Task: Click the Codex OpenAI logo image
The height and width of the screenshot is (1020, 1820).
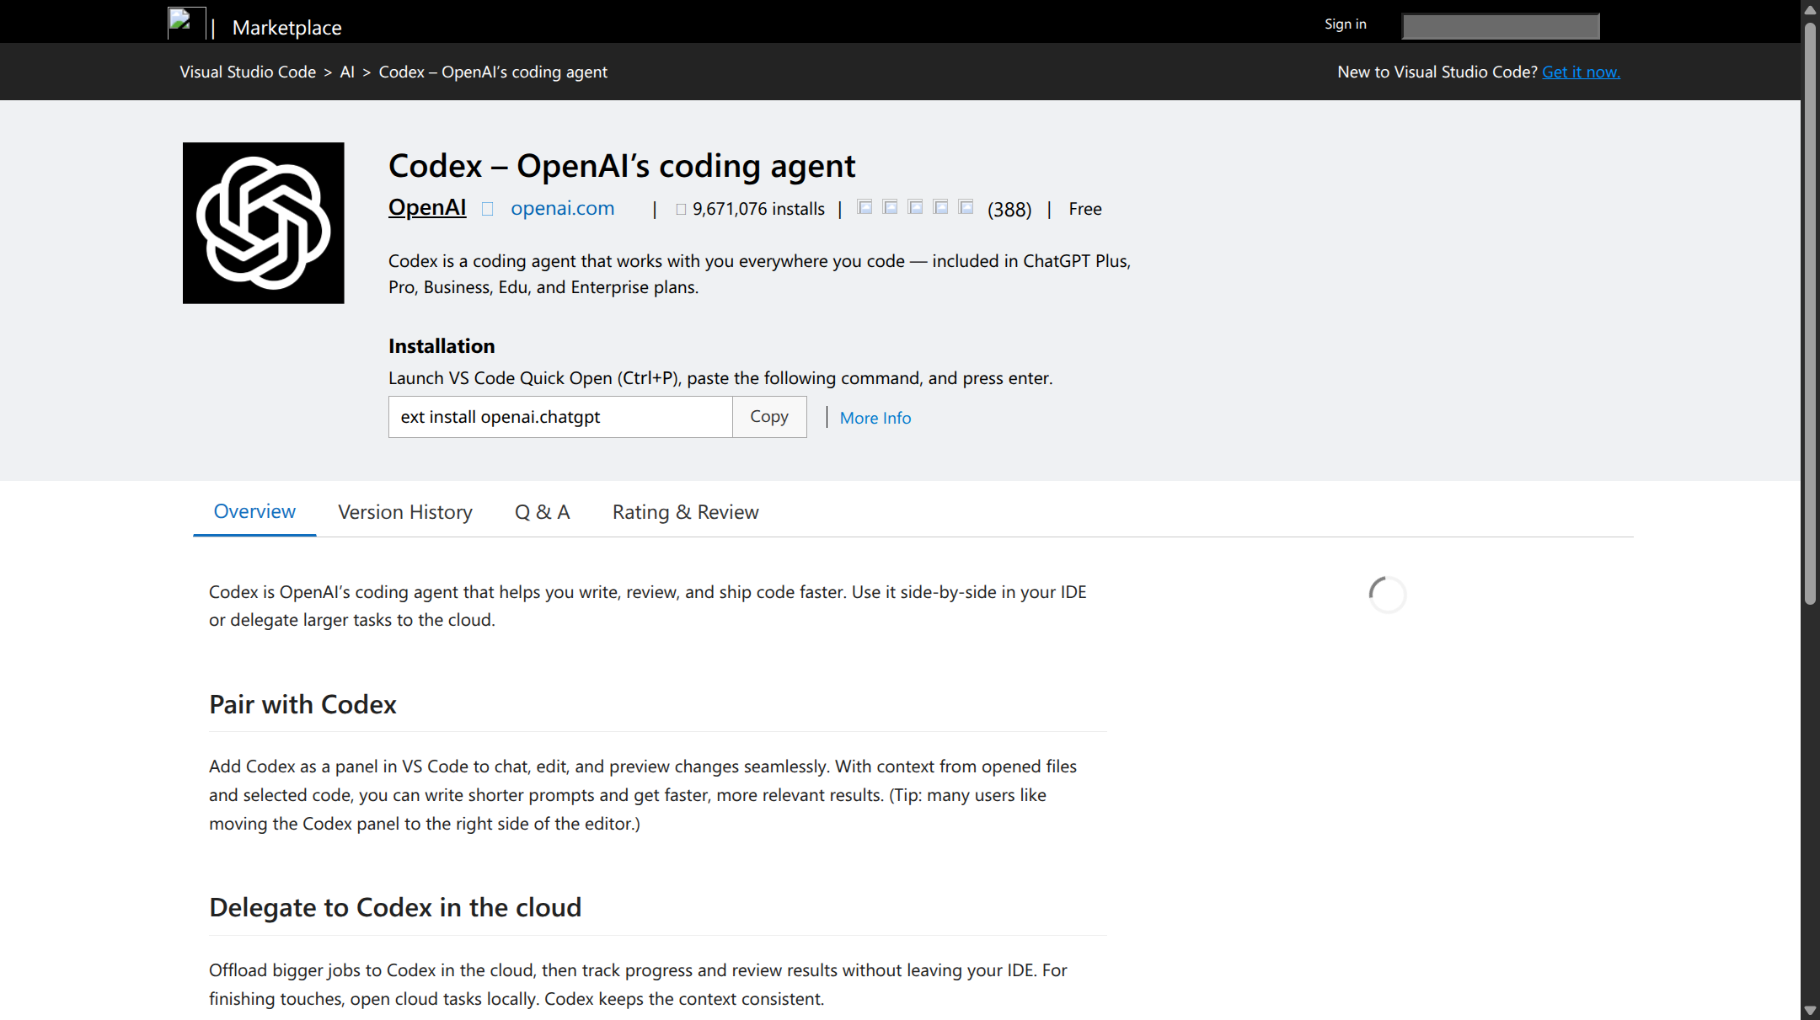Action: click(x=264, y=223)
